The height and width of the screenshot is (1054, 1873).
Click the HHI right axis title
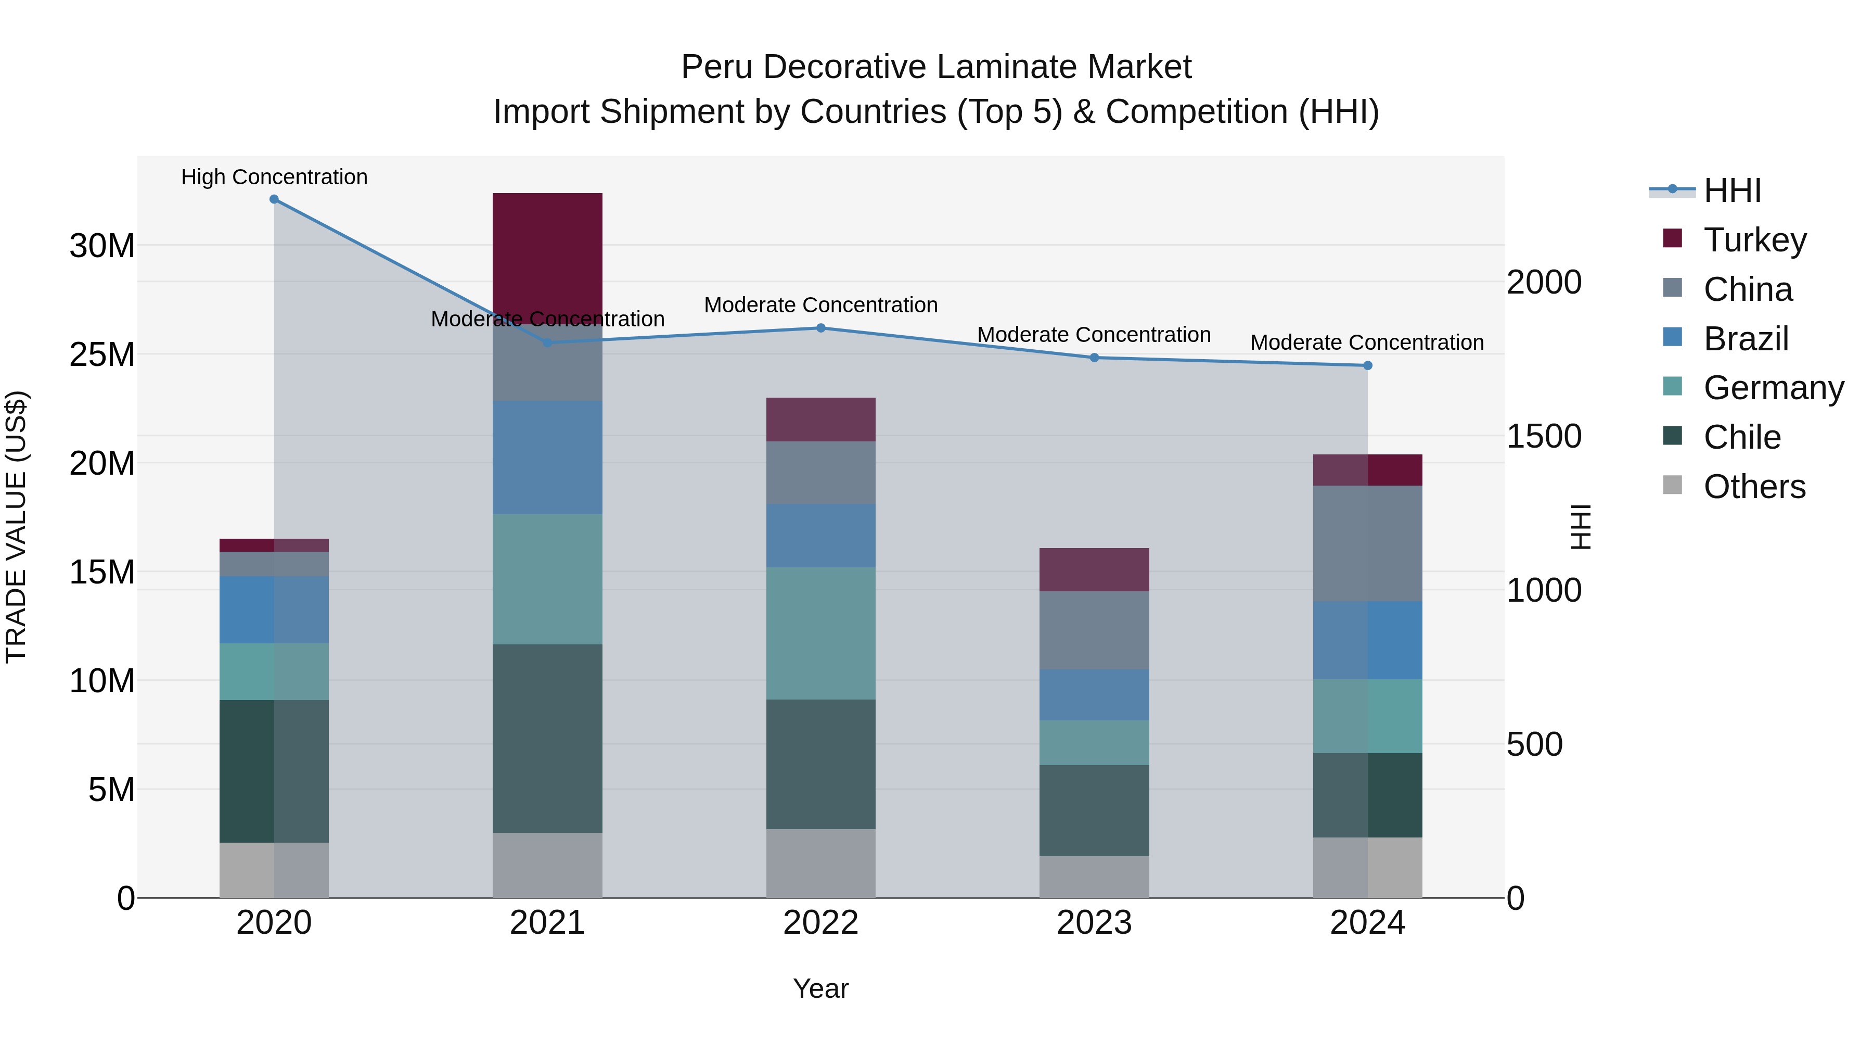coord(1582,527)
